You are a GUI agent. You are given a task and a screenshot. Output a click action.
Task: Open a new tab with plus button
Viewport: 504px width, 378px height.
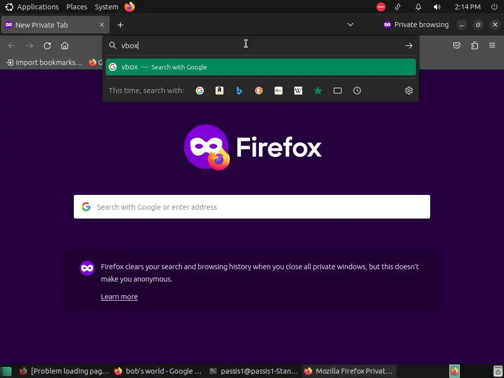point(120,25)
